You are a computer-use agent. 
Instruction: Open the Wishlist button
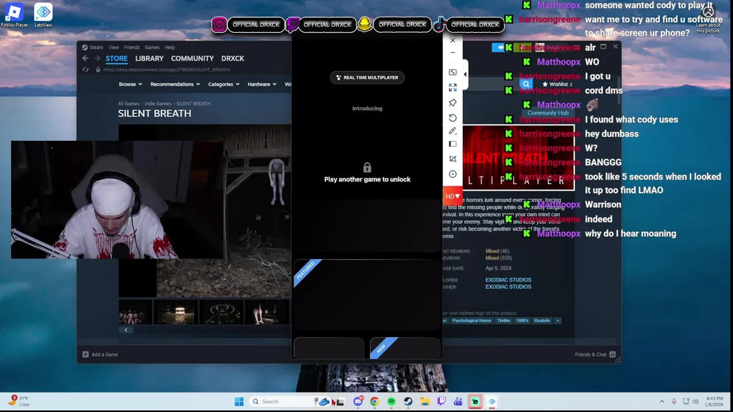pyautogui.click(x=558, y=84)
